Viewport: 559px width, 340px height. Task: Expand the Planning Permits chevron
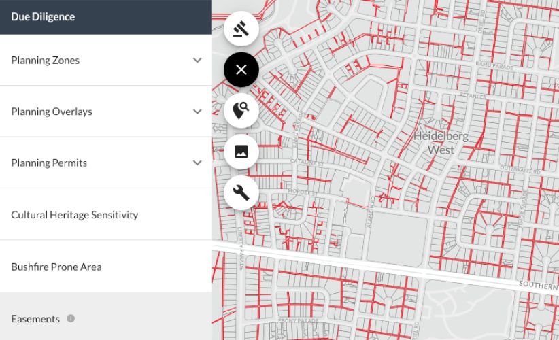click(x=197, y=163)
